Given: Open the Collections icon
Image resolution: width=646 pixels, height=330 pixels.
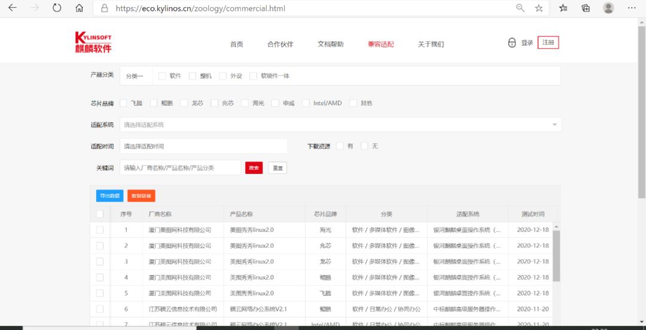Looking at the screenshot, I should [x=586, y=8].
